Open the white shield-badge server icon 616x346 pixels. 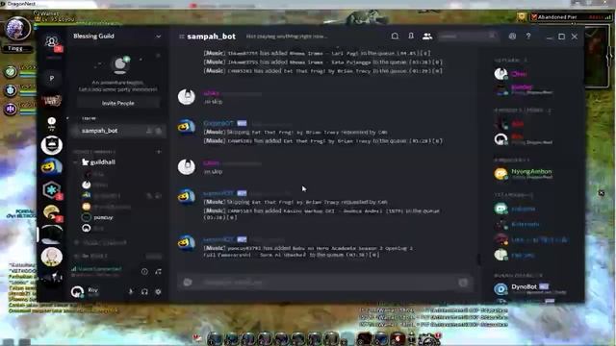coord(51,145)
